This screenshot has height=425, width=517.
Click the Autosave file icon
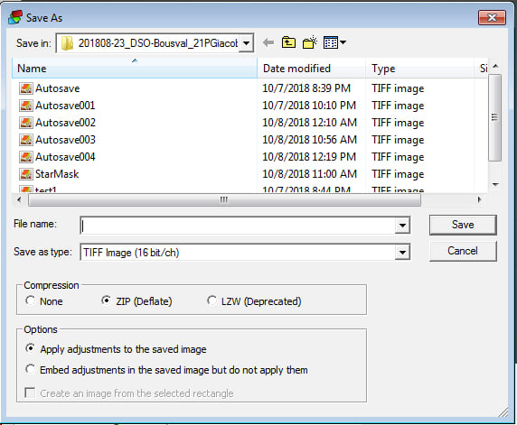[x=25, y=88]
